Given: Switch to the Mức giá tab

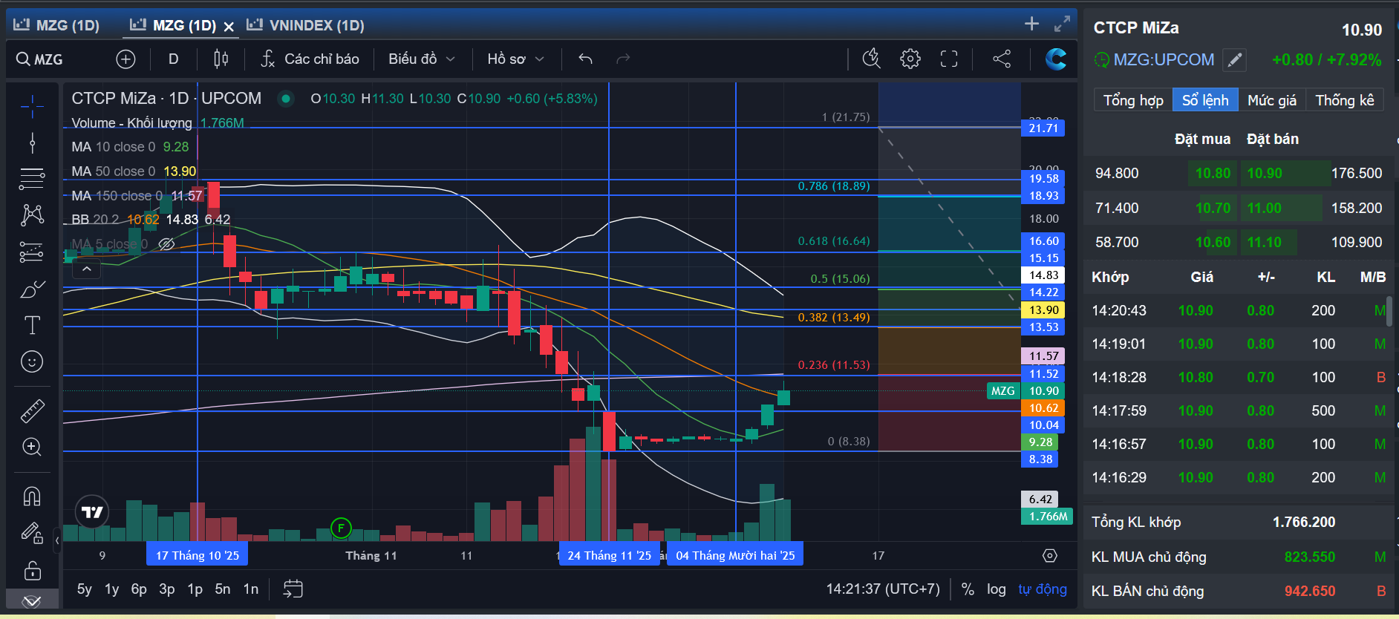Looking at the screenshot, I should pyautogui.click(x=1272, y=100).
